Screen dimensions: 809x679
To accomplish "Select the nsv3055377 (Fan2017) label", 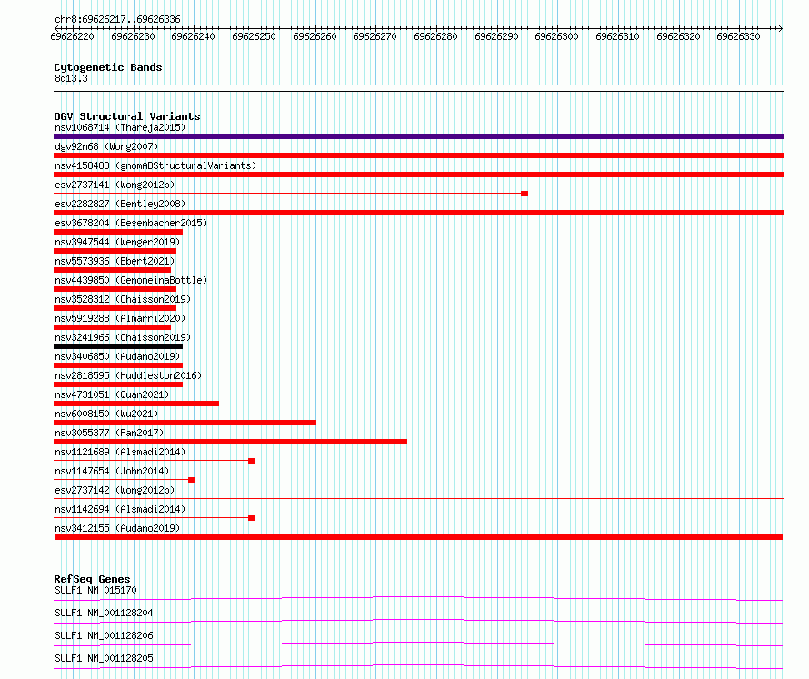I will 109,433.
